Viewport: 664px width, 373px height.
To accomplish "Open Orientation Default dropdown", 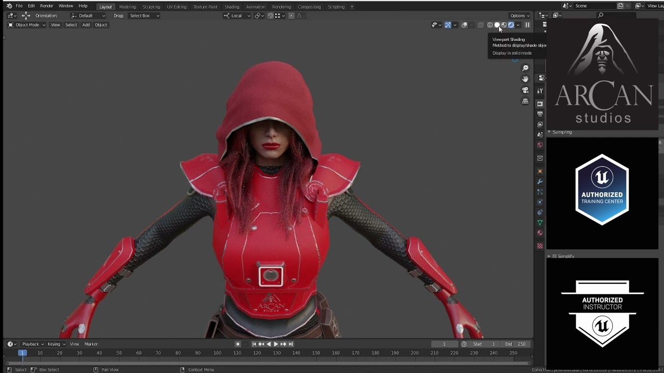I will (x=88, y=16).
